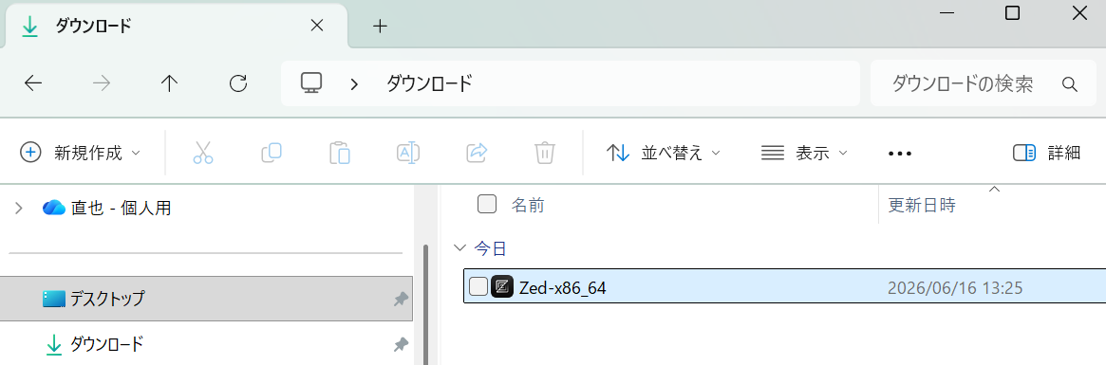This screenshot has width=1106, height=365.
Task: Click the Copy icon in toolbar
Action: 271,153
